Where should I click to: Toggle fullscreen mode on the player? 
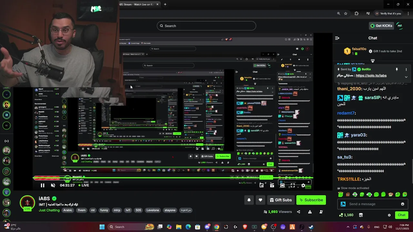293,185
